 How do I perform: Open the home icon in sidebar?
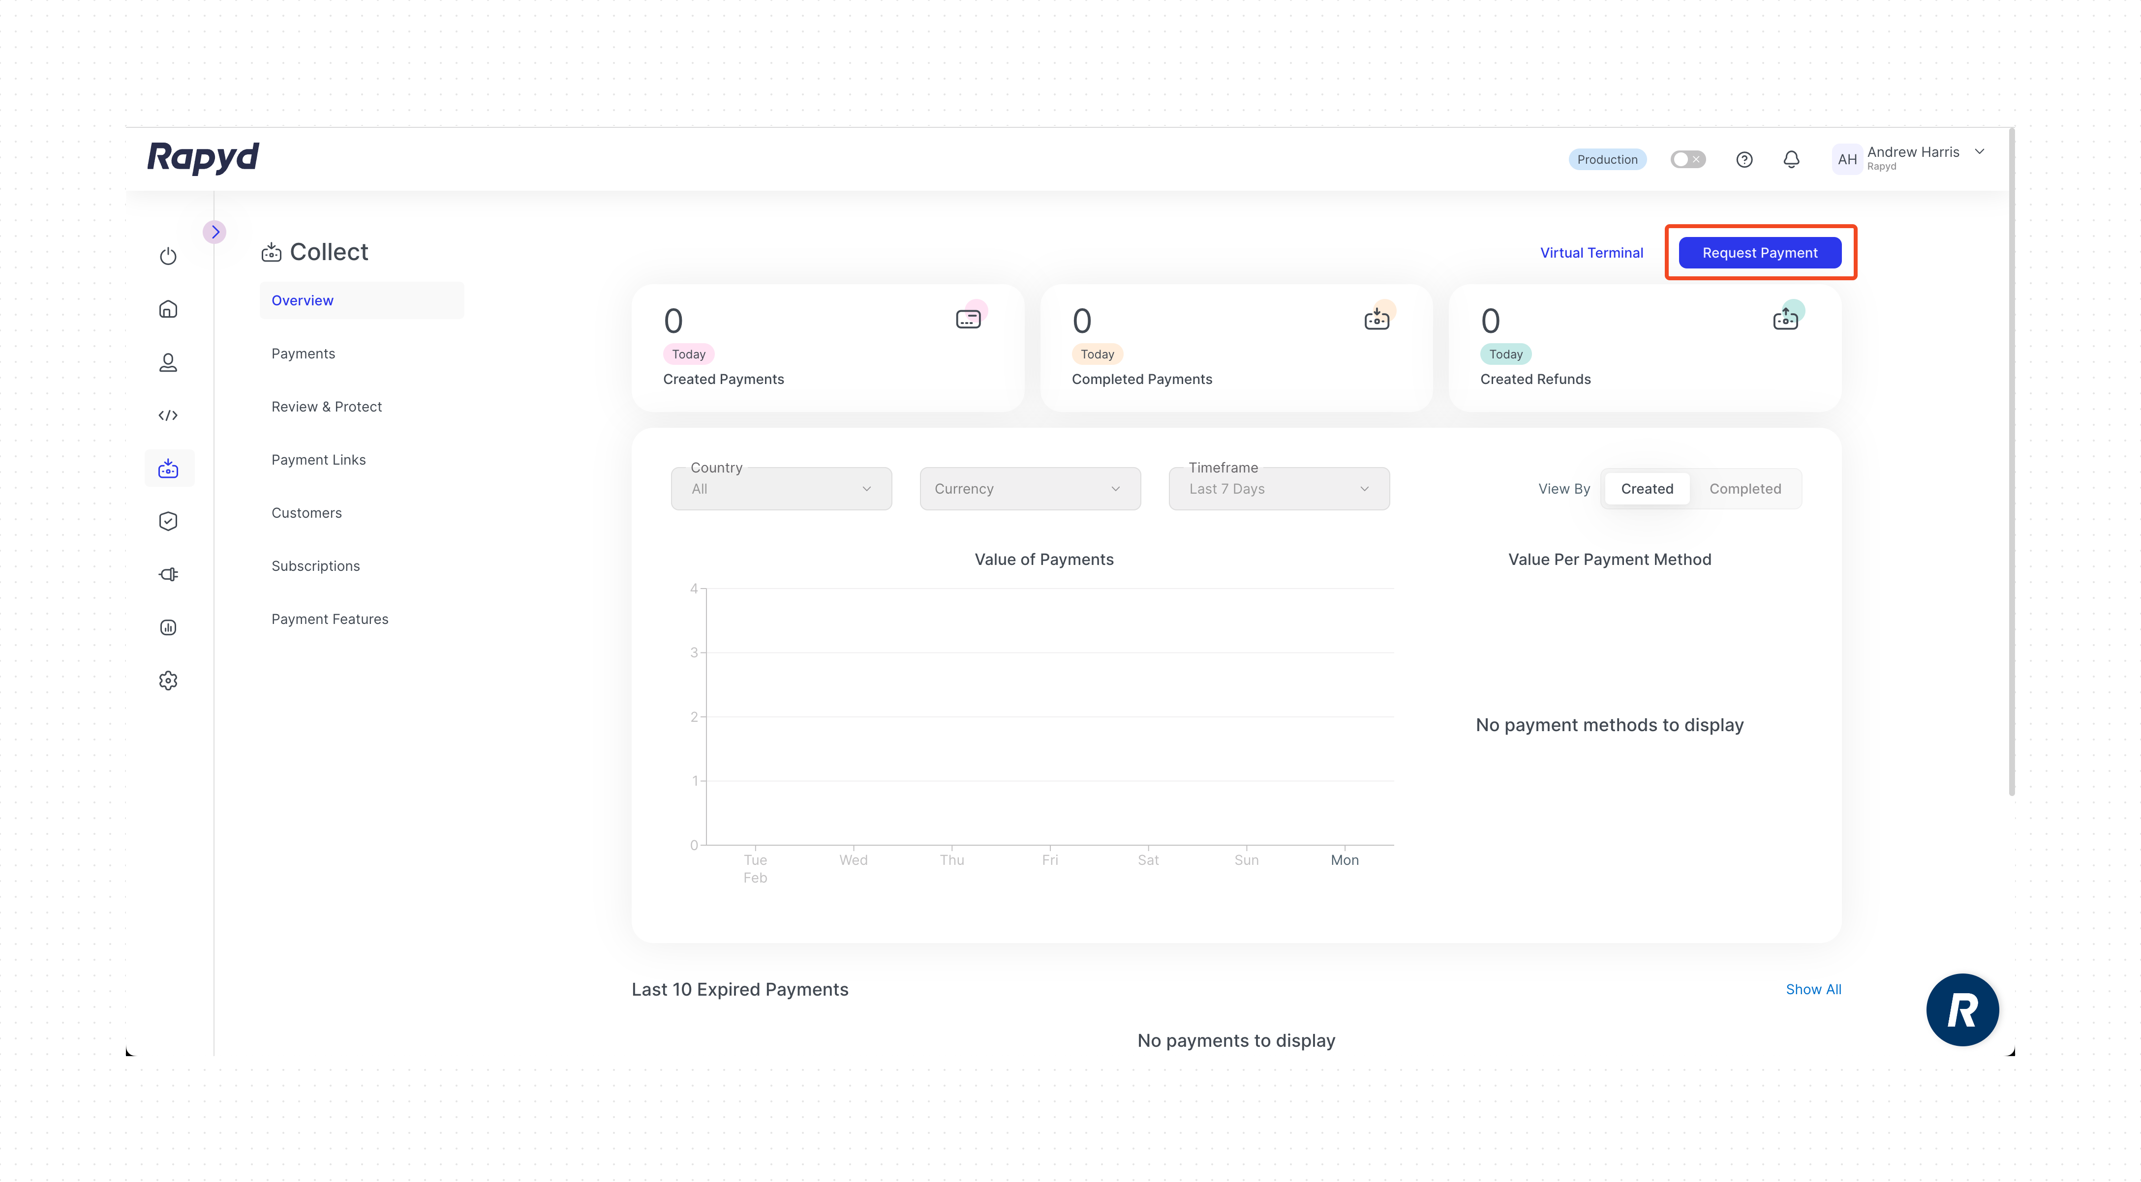(x=168, y=309)
